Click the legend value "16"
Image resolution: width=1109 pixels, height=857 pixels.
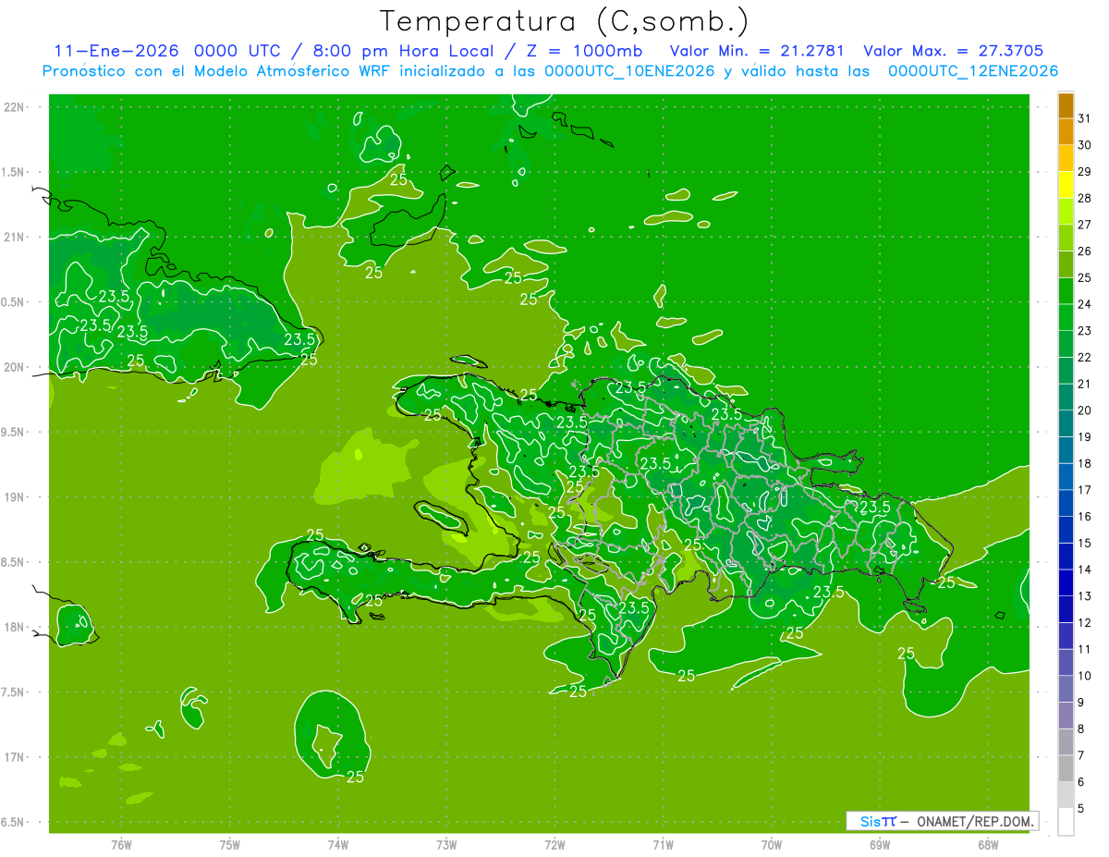(1085, 516)
